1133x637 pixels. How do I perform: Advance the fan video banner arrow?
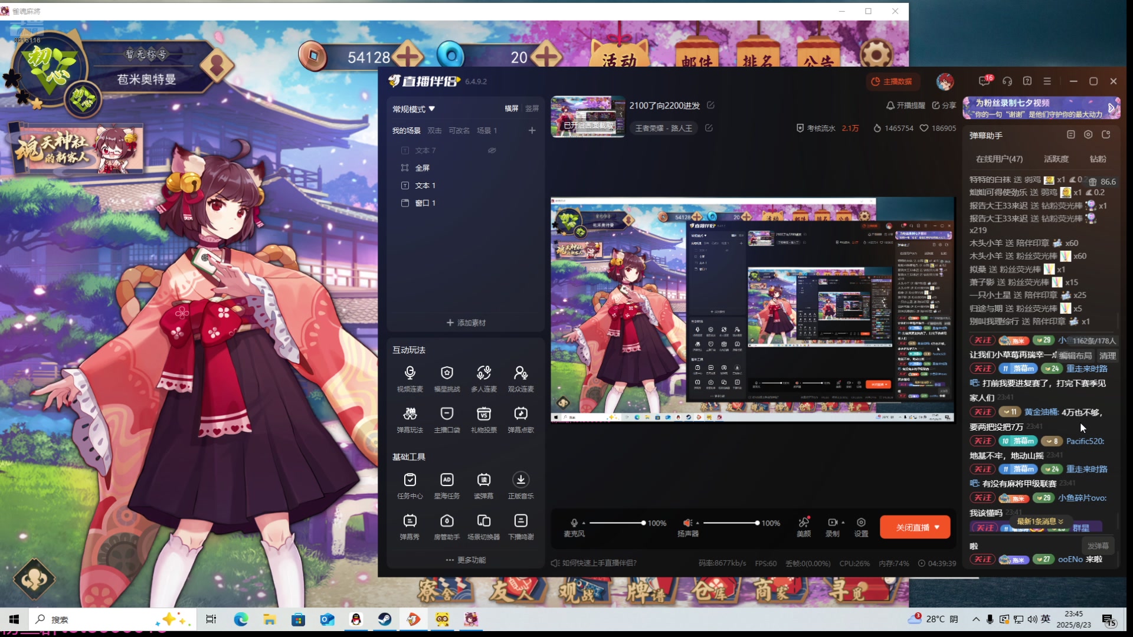tap(1111, 108)
